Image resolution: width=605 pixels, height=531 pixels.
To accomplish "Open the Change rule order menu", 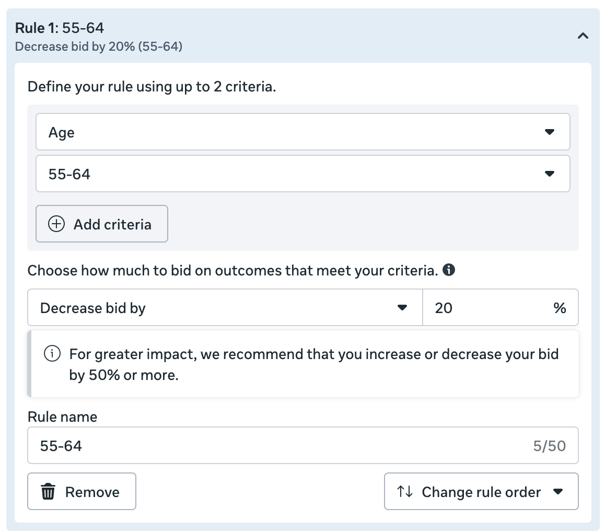I will pyautogui.click(x=481, y=492).
